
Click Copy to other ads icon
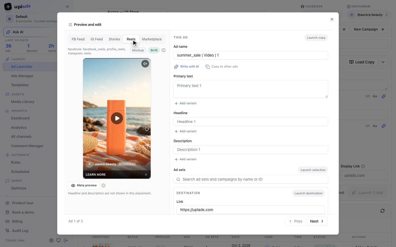208,67
